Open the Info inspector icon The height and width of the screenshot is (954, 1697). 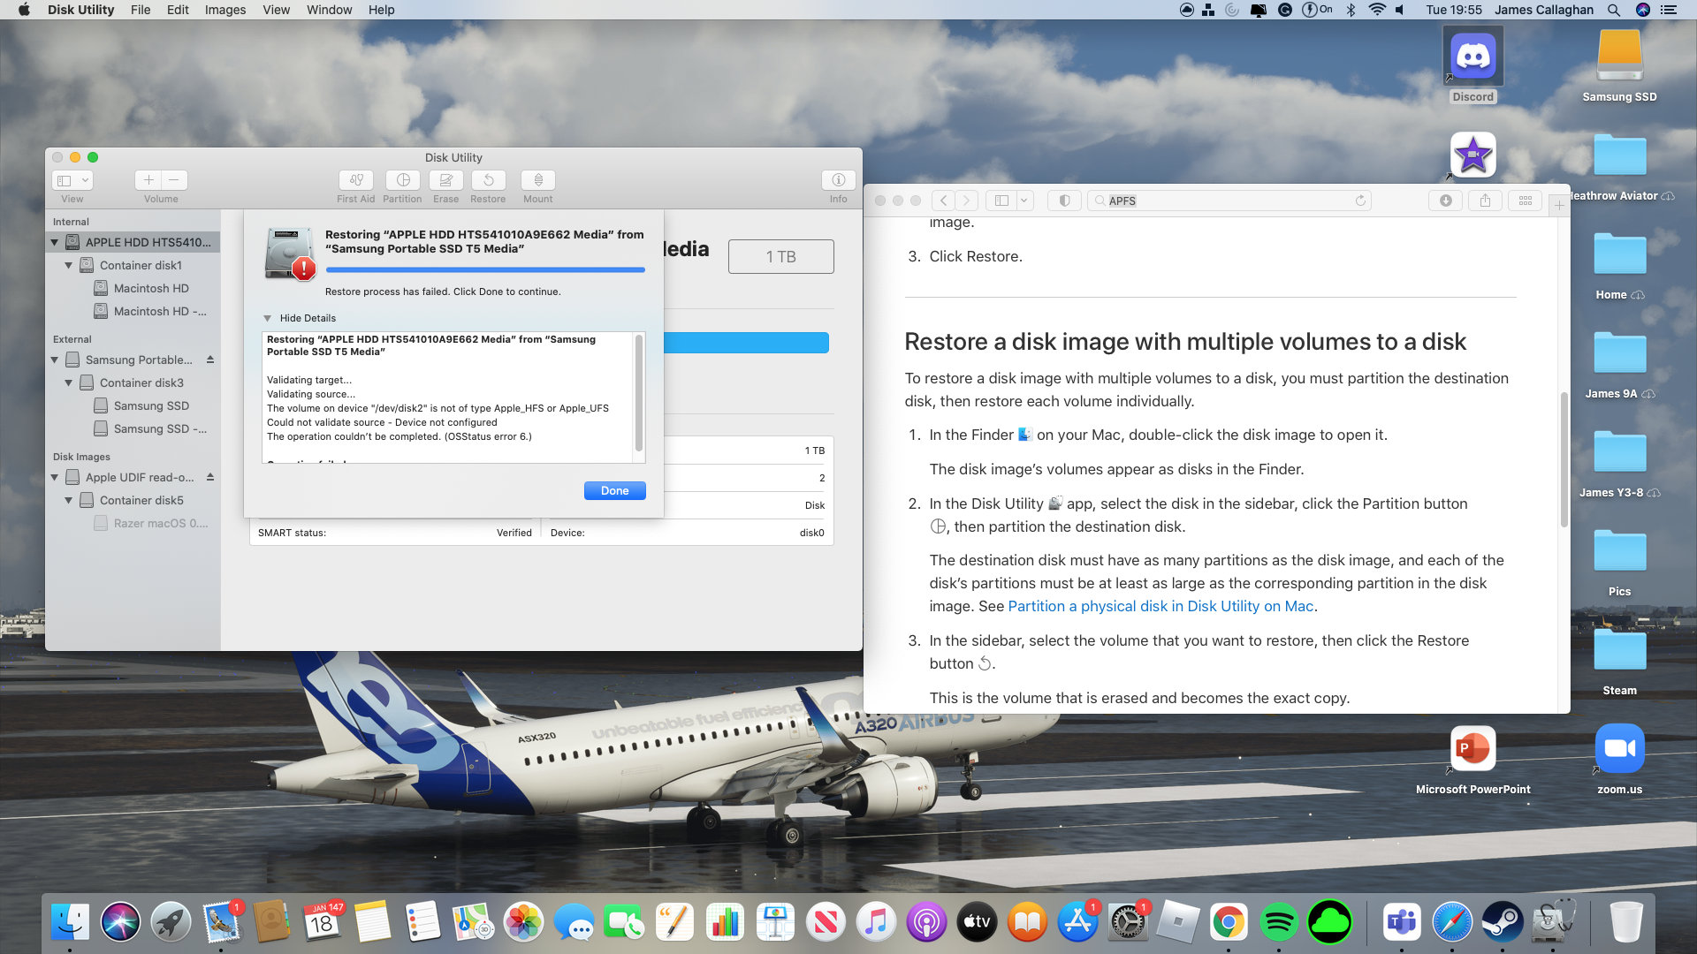(838, 180)
